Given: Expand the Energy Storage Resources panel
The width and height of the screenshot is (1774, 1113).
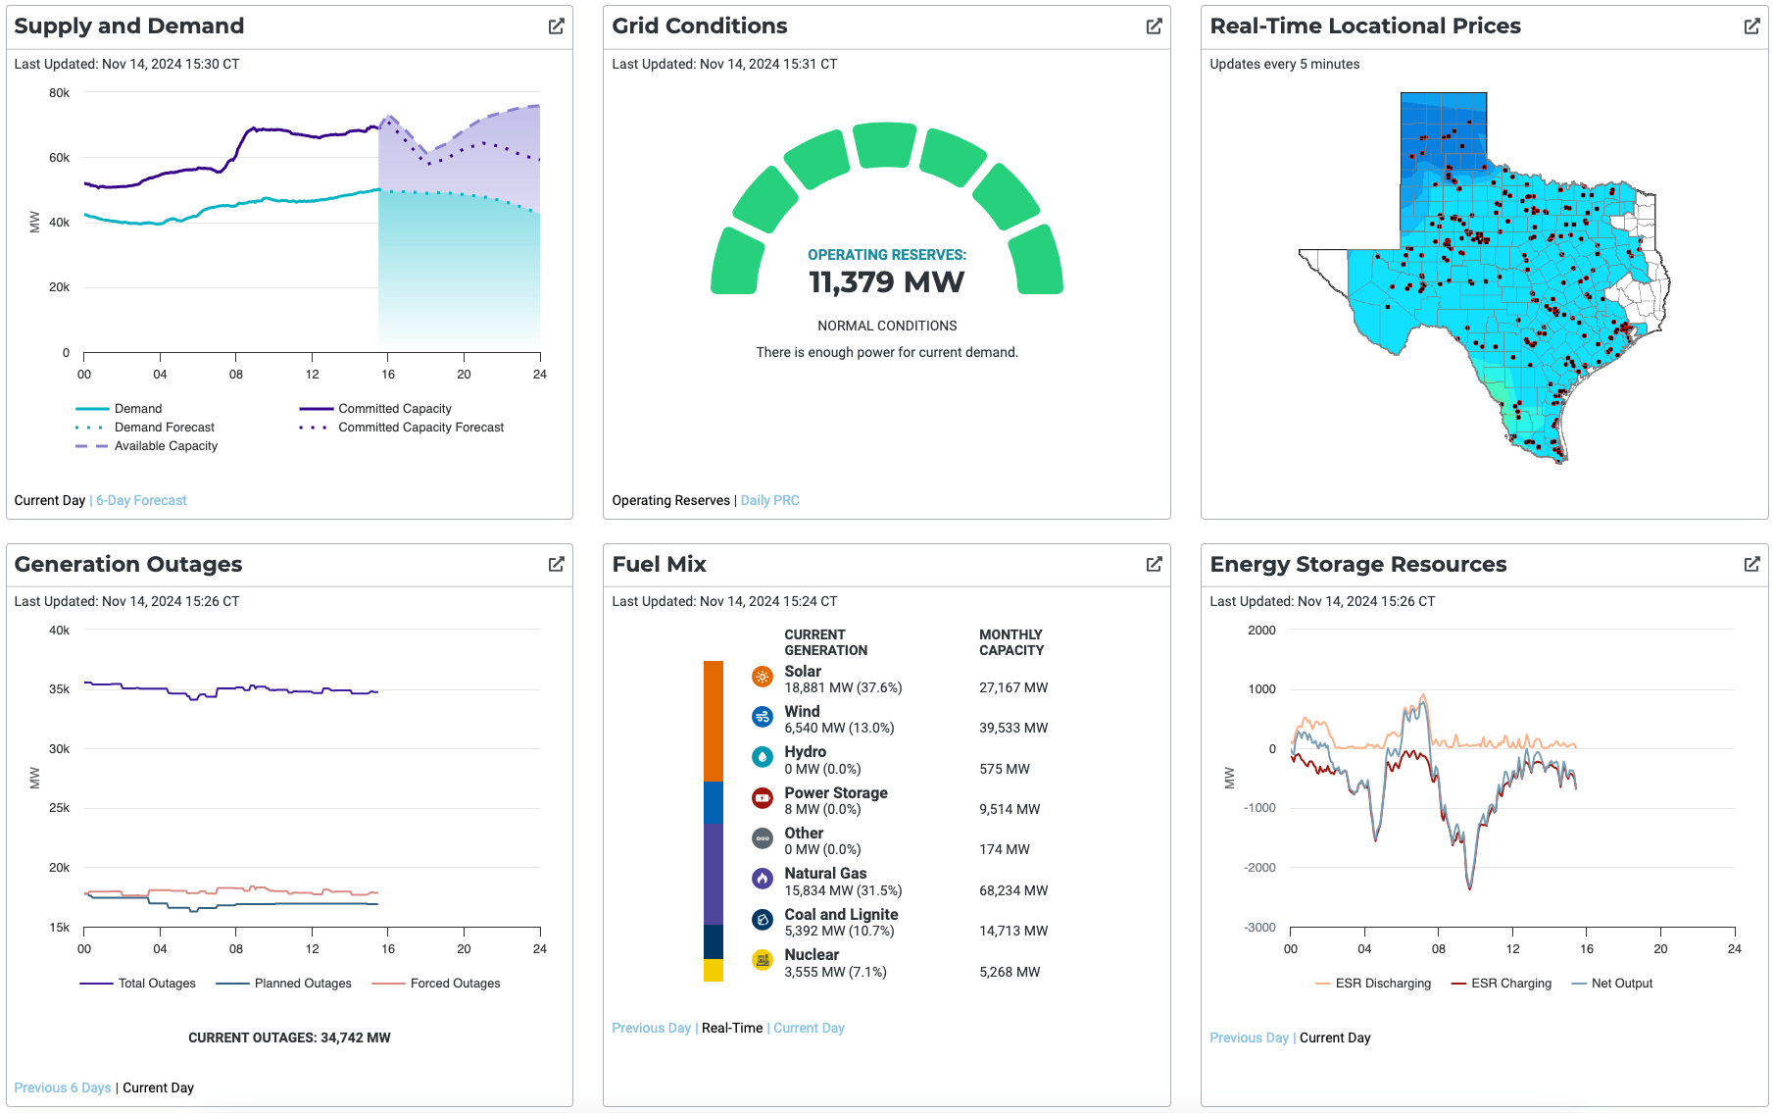Looking at the screenshot, I should click(x=1751, y=564).
